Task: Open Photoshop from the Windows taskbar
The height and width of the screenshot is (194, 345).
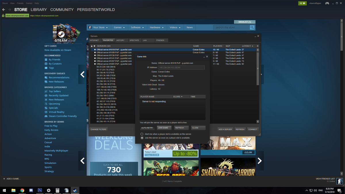Action: [x=40, y=190]
